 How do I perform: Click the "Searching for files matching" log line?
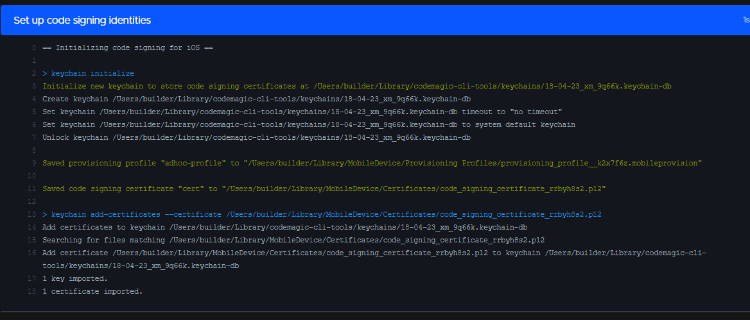pos(293,240)
